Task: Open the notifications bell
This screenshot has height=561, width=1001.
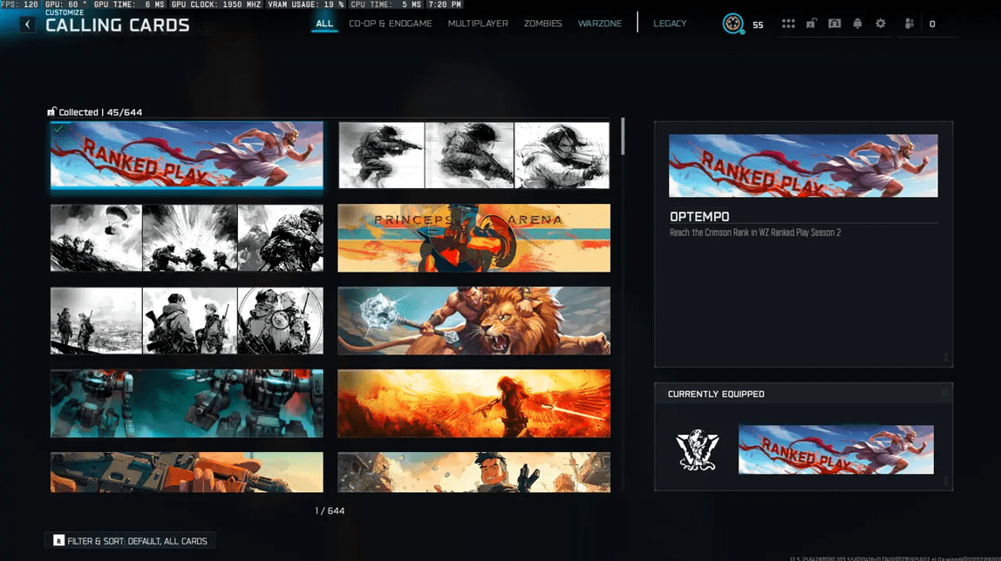Action: [x=857, y=24]
